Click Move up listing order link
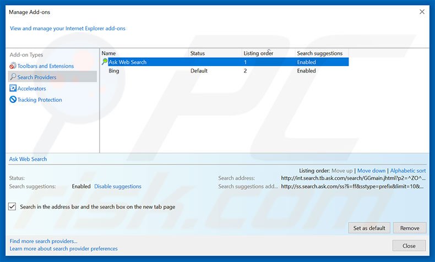The height and width of the screenshot is (262, 435). pos(342,171)
